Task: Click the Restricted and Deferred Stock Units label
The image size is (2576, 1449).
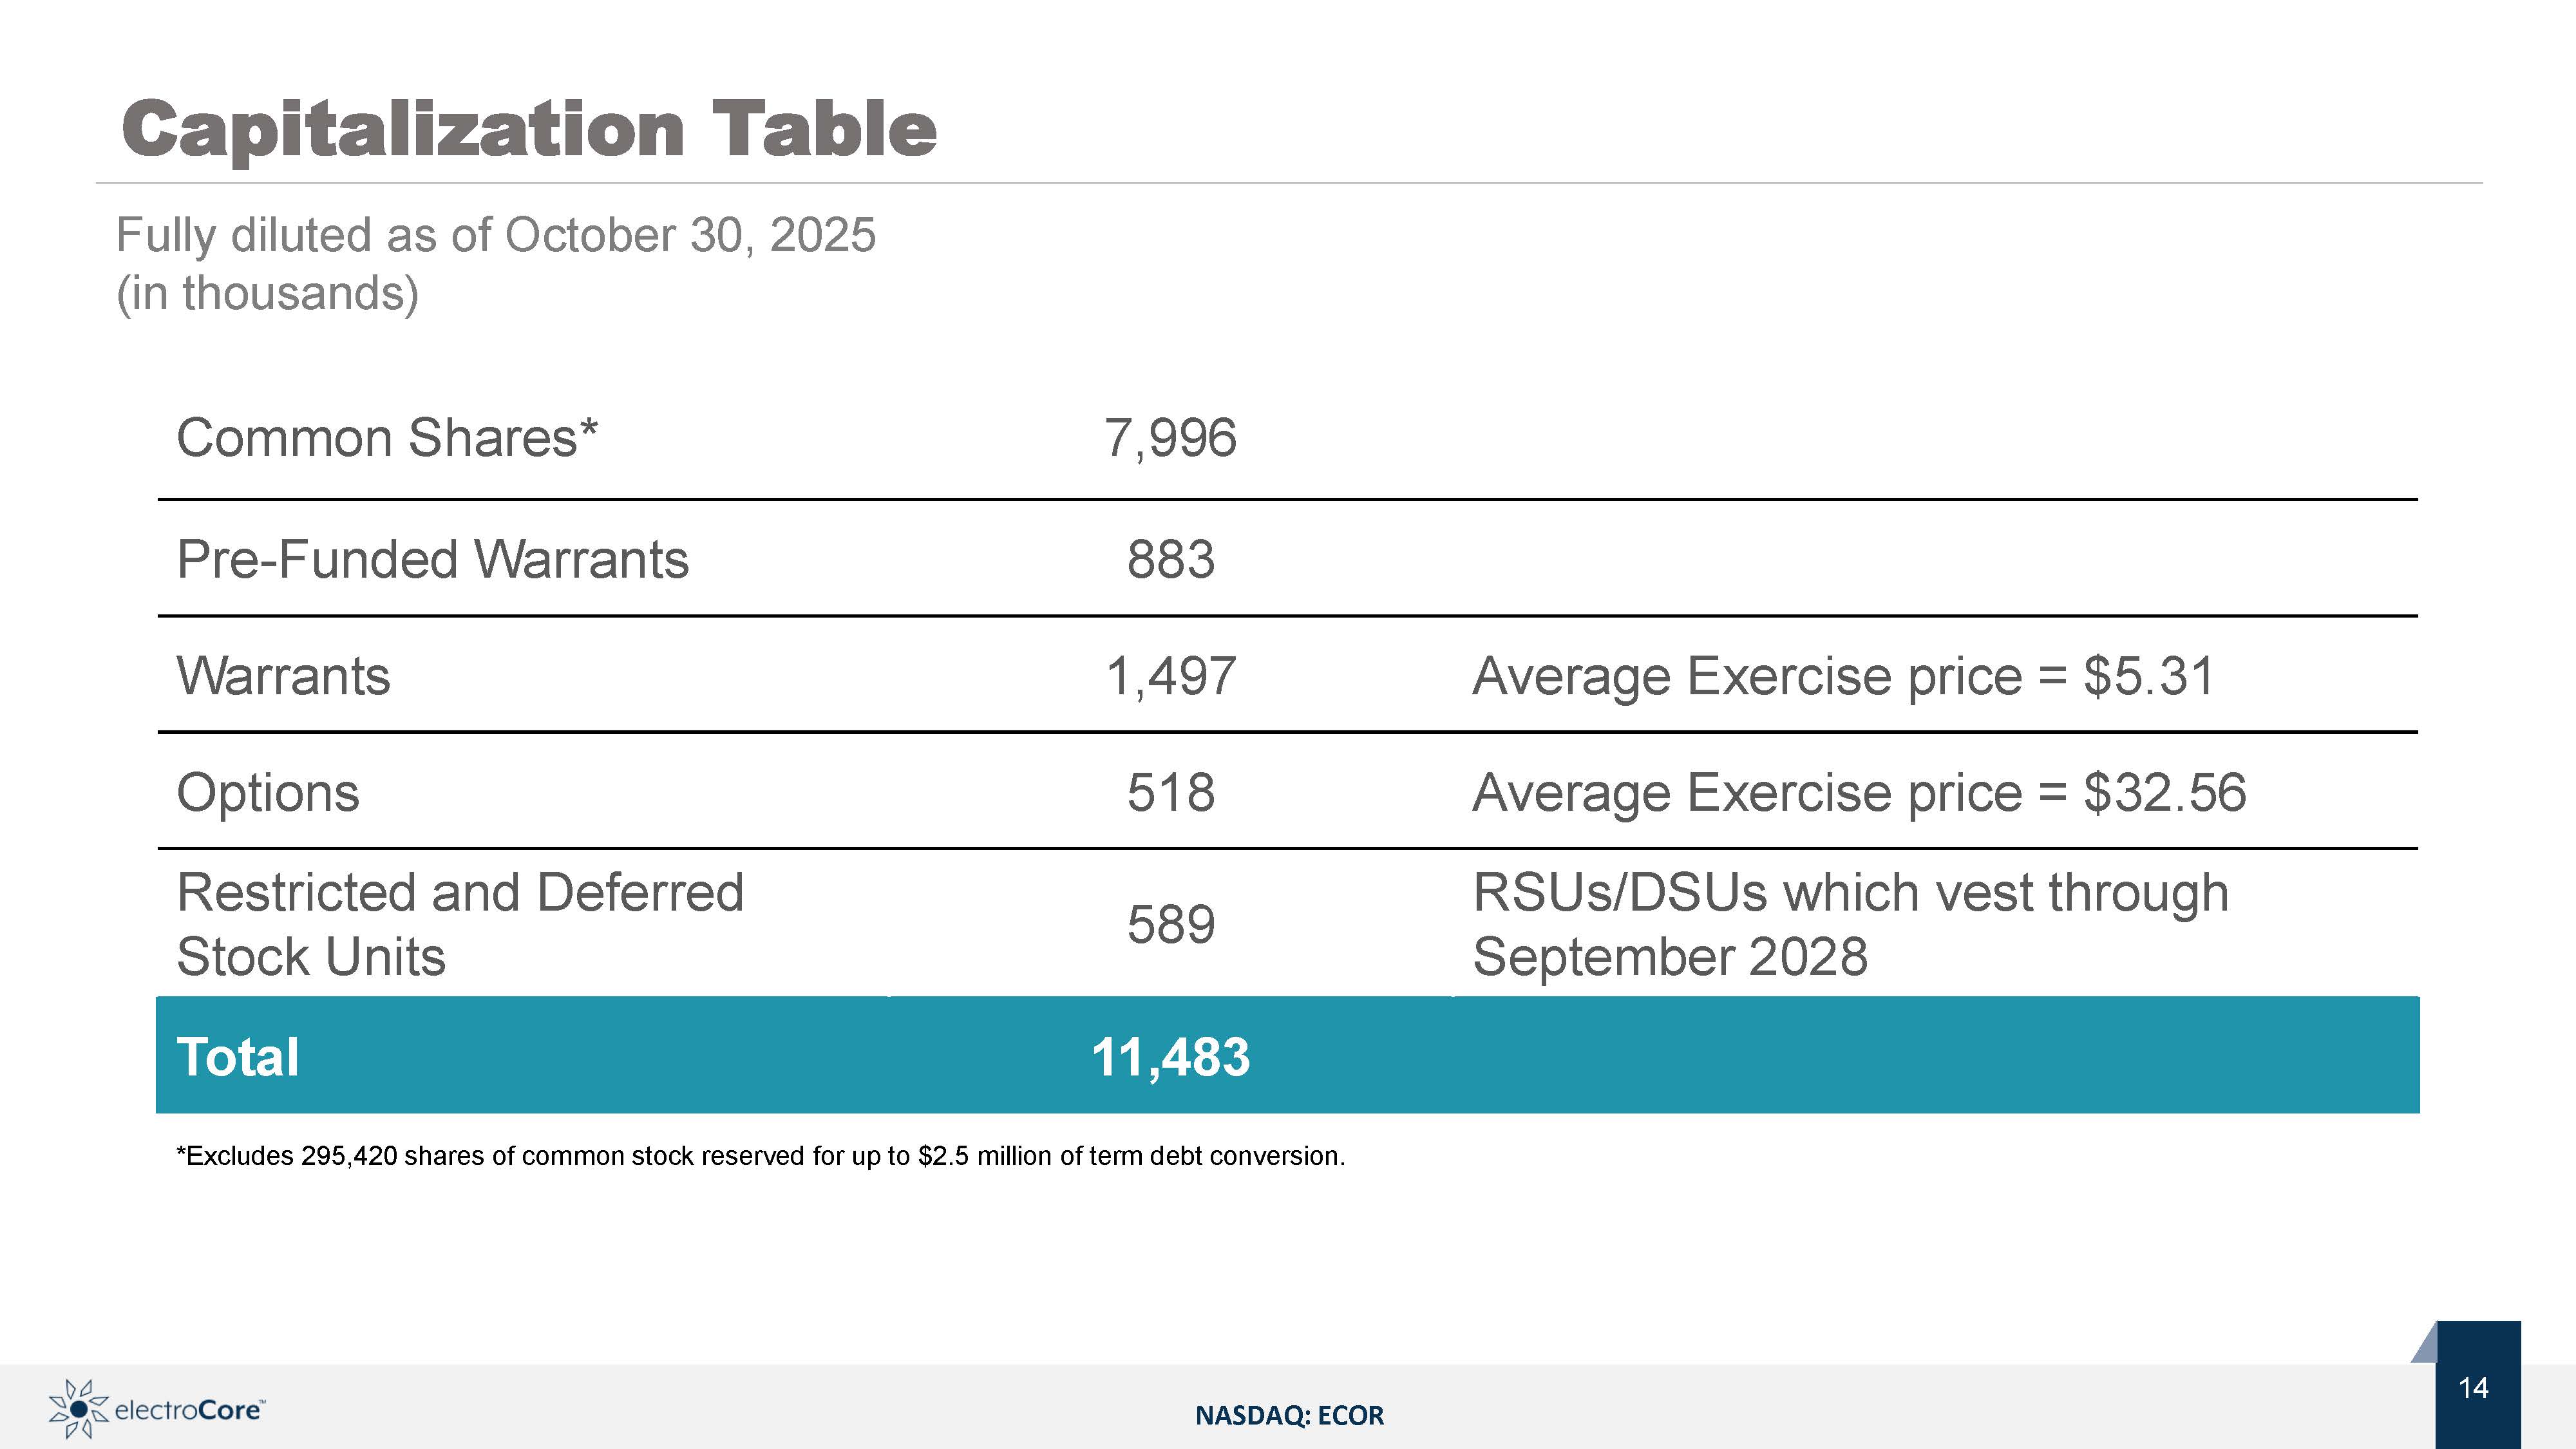Action: pyautogui.click(x=459, y=924)
